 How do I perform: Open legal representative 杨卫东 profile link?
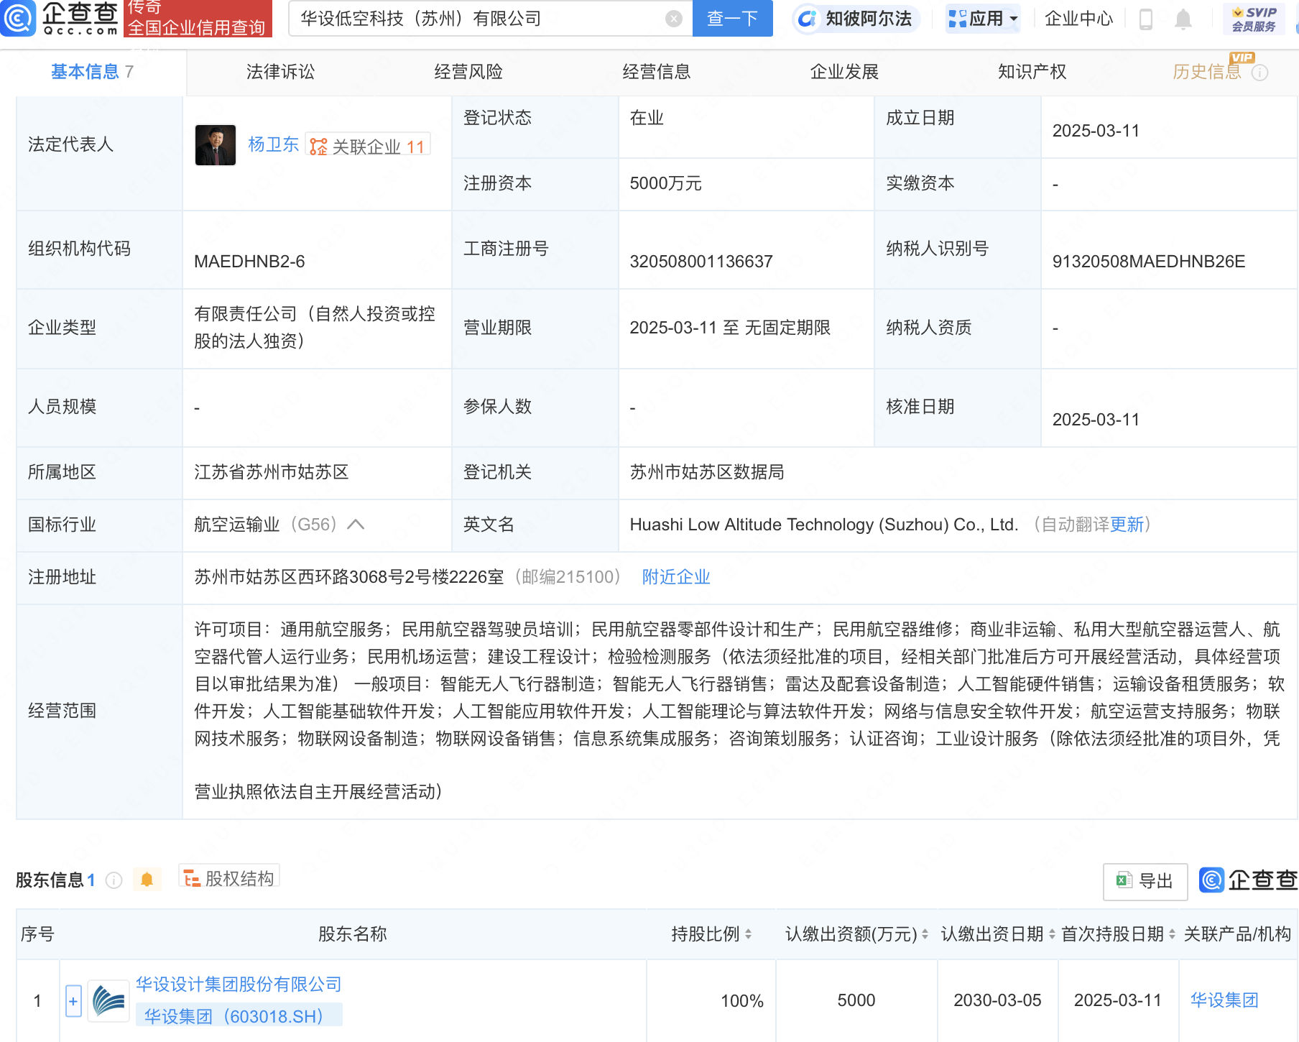pos(273,144)
